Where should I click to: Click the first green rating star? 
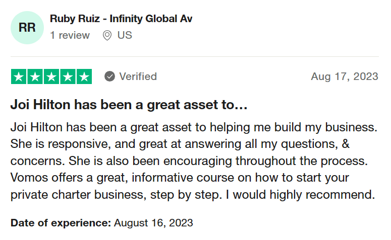[x=19, y=76]
